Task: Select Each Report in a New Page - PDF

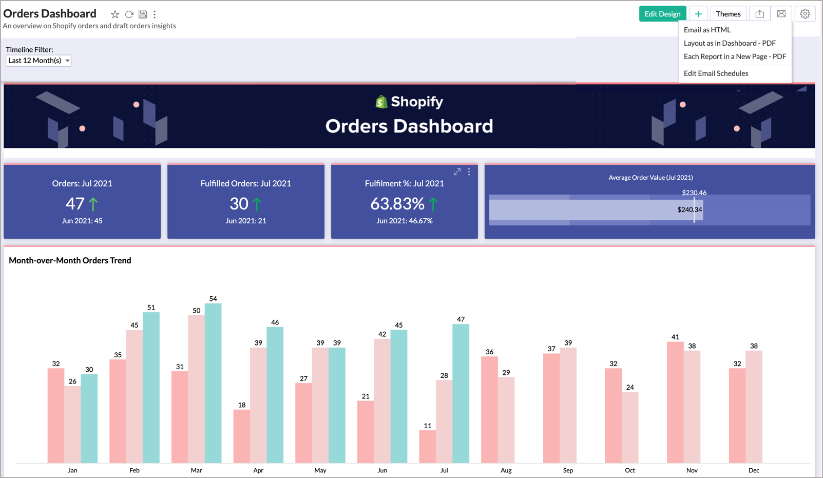Action: [735, 56]
